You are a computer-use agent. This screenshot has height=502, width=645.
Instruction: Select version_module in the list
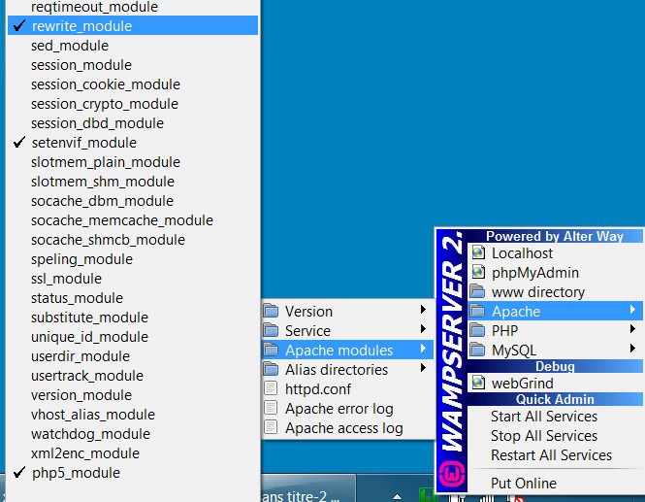[x=133, y=395]
